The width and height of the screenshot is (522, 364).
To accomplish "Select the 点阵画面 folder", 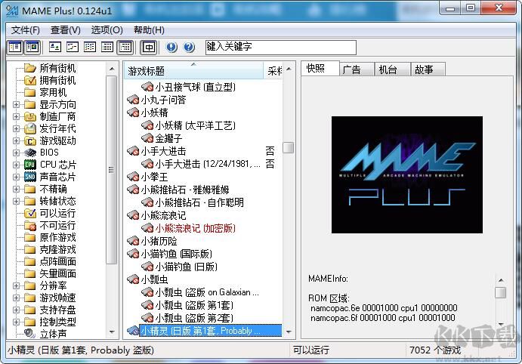I will [x=57, y=261].
